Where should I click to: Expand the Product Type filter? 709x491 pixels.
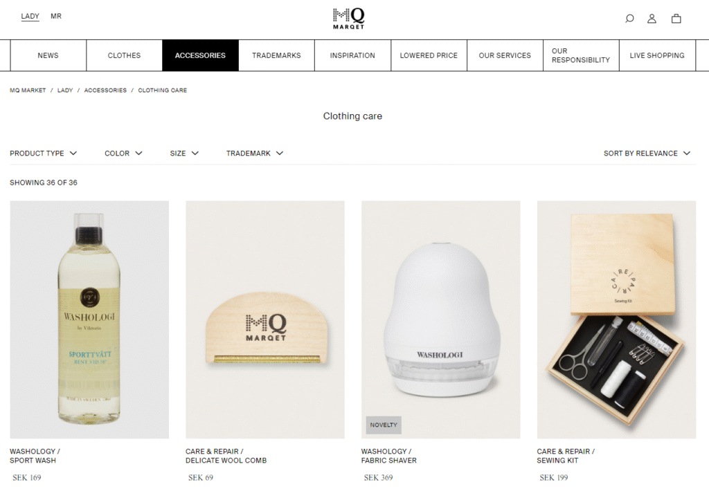(44, 153)
